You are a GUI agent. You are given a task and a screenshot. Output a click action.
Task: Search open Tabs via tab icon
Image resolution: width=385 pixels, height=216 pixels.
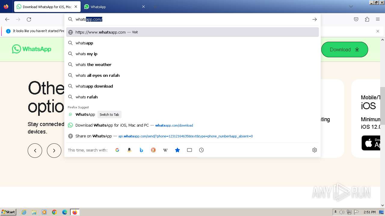click(189, 150)
